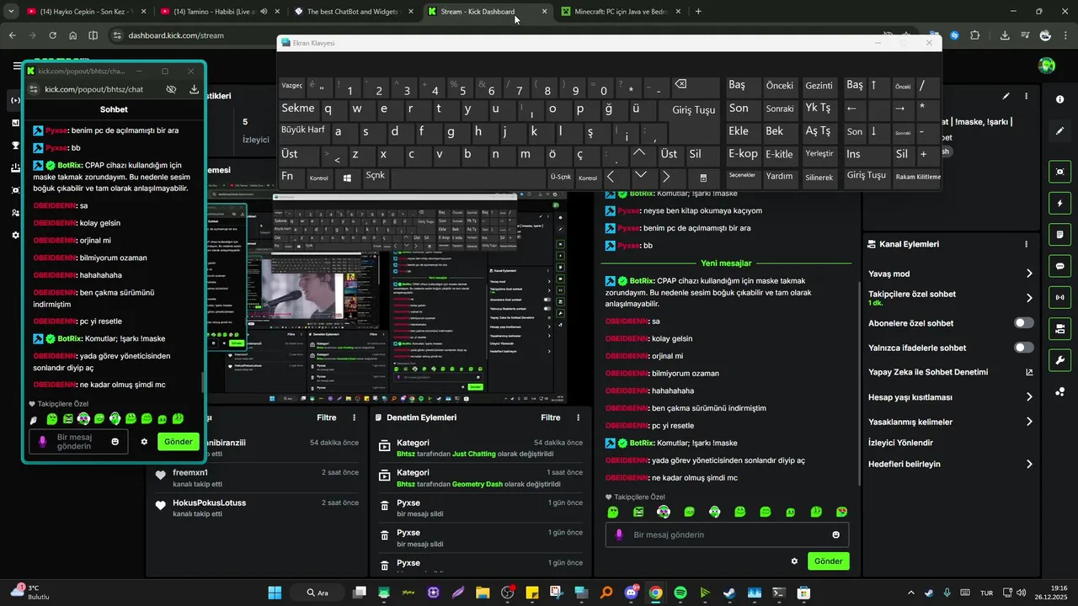Click popout chat vertical scrollbar
Image resolution: width=1078 pixels, height=606 pixels.
tap(202, 383)
